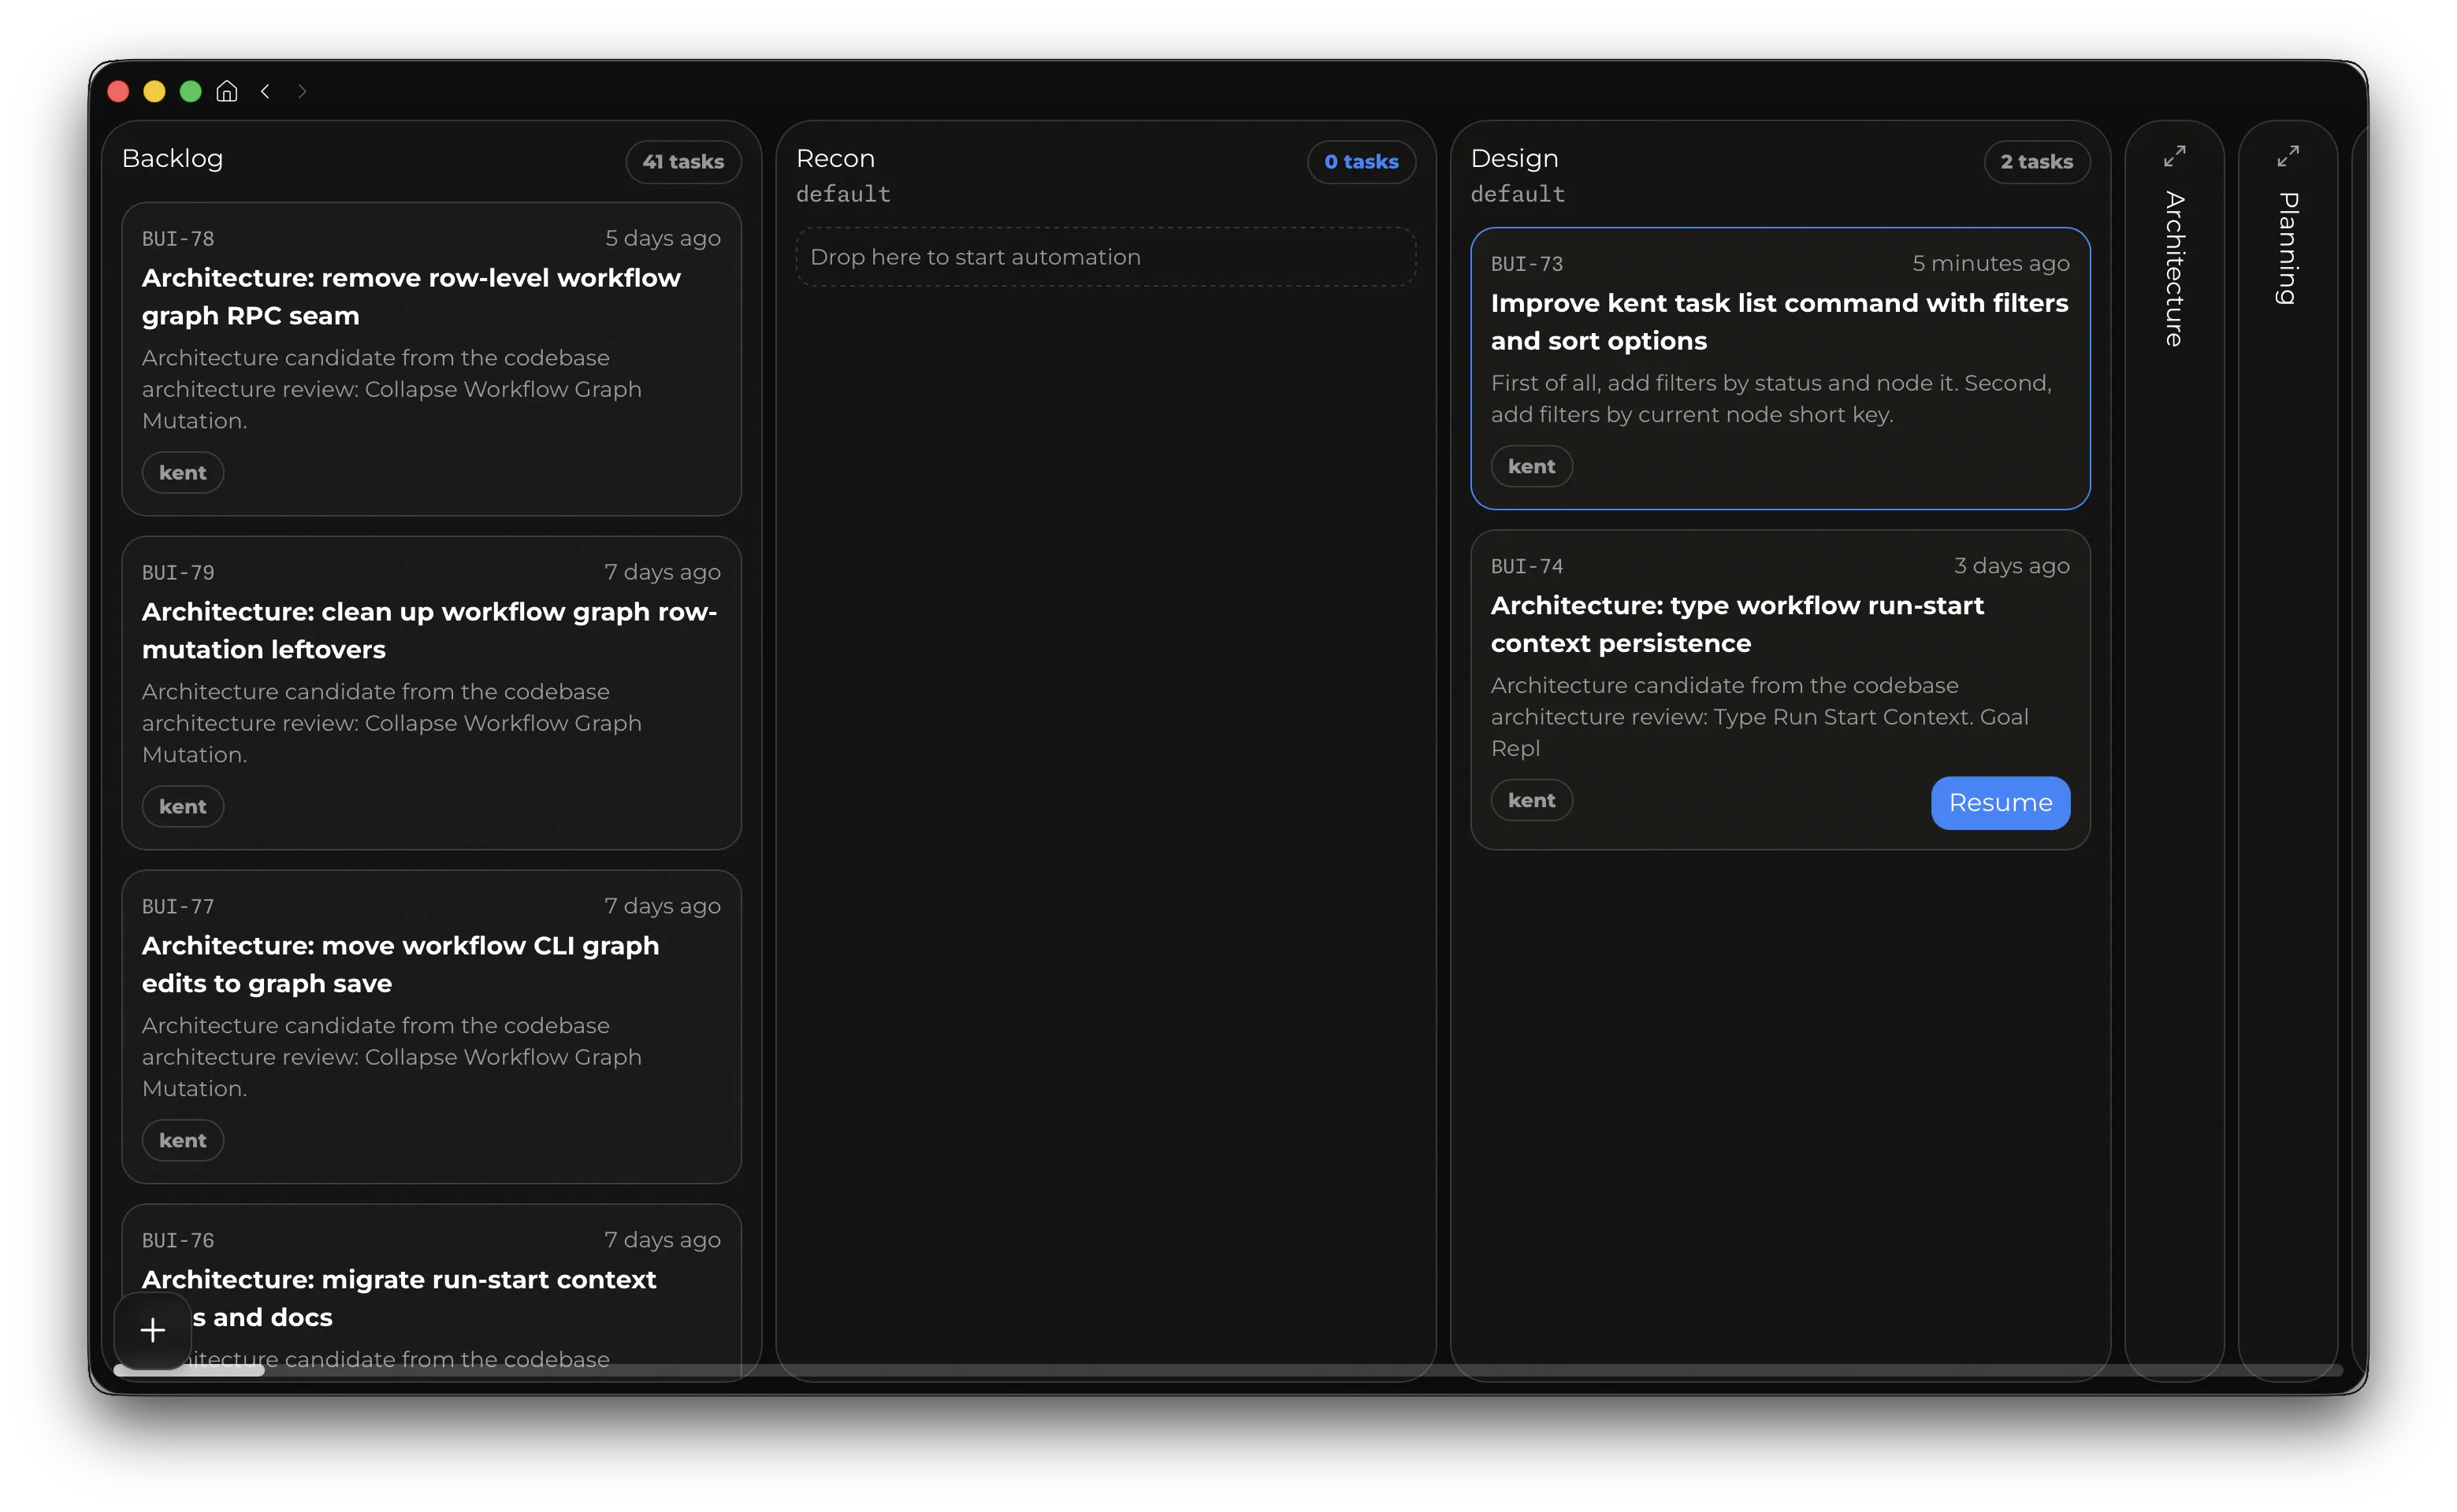Click the kent tag on the BUI-77 card
Screen dimensions: 2457x1512
(183, 1141)
